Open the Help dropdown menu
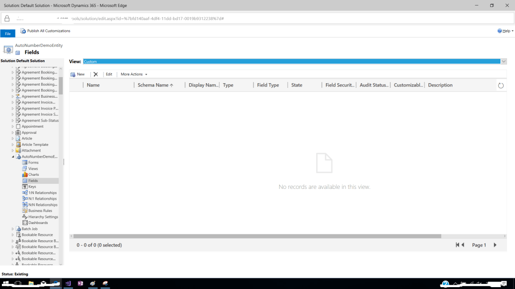This screenshot has height=289, width=515. pyautogui.click(x=506, y=31)
